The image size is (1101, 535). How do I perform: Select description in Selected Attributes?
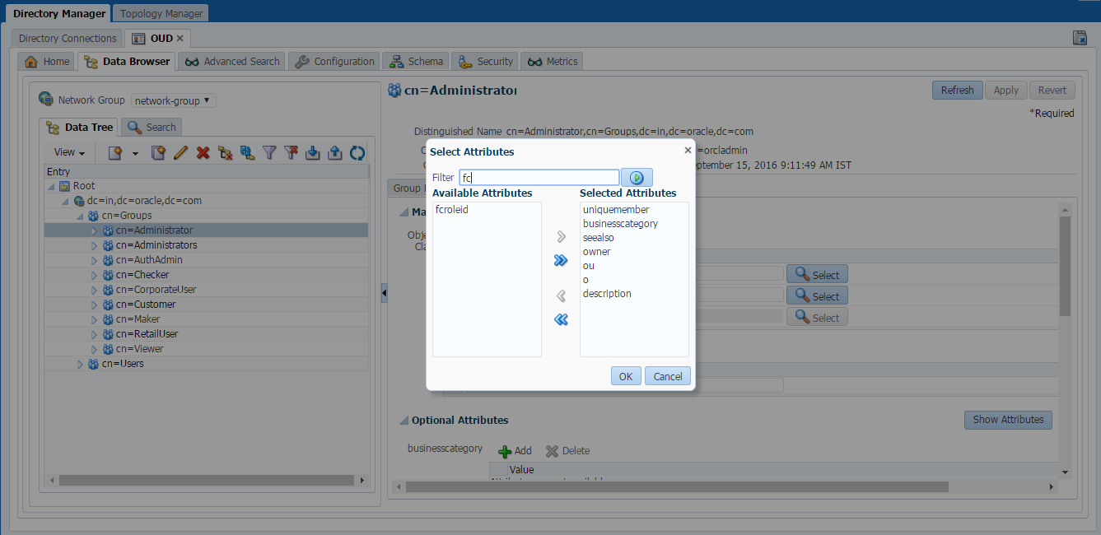[607, 294]
